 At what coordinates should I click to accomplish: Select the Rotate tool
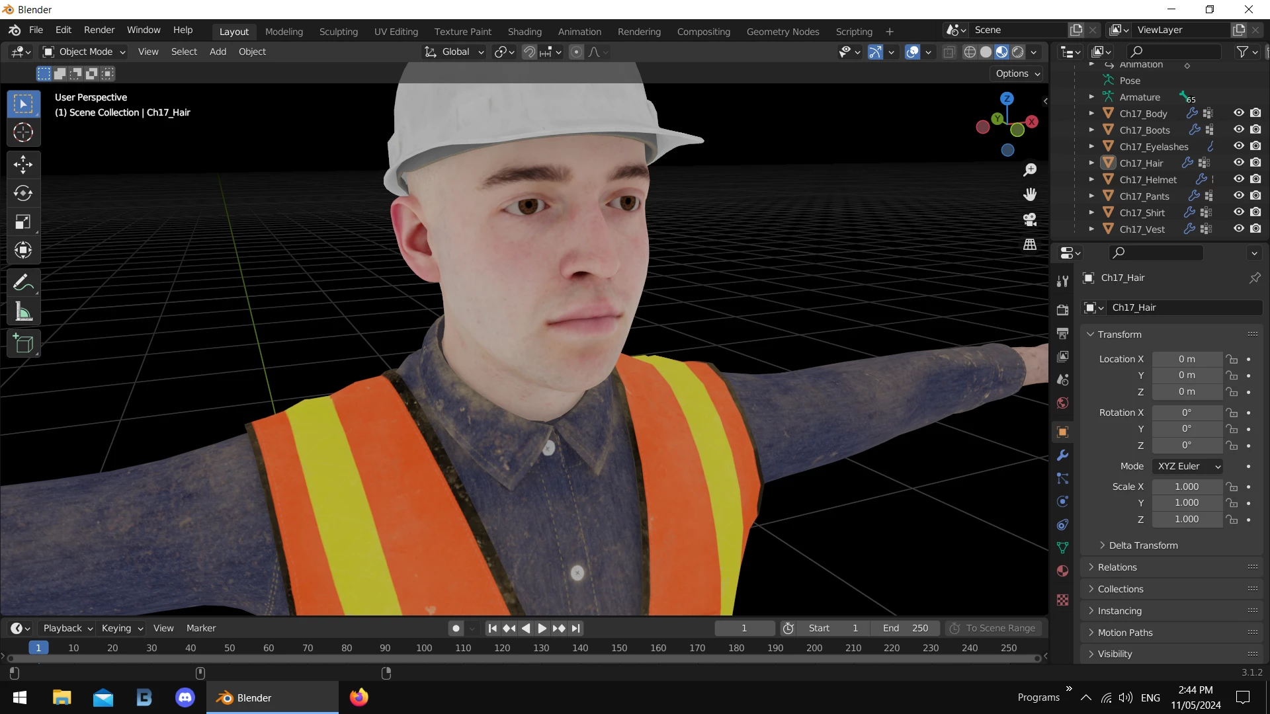(23, 193)
